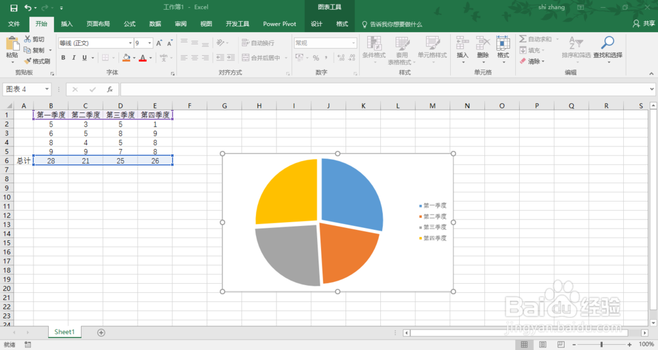
Task: Click the increase decimal icon
Action: (341, 58)
